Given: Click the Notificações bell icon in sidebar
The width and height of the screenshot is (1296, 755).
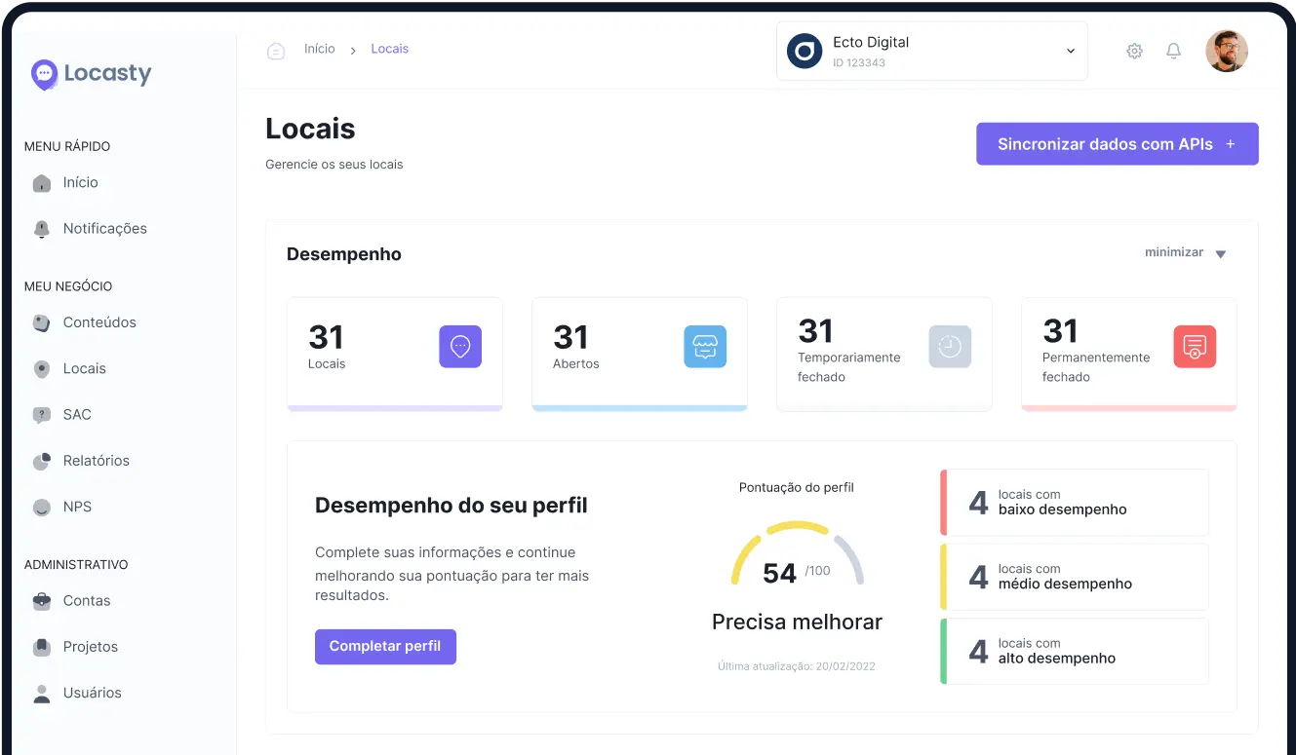Looking at the screenshot, I should coord(41,229).
